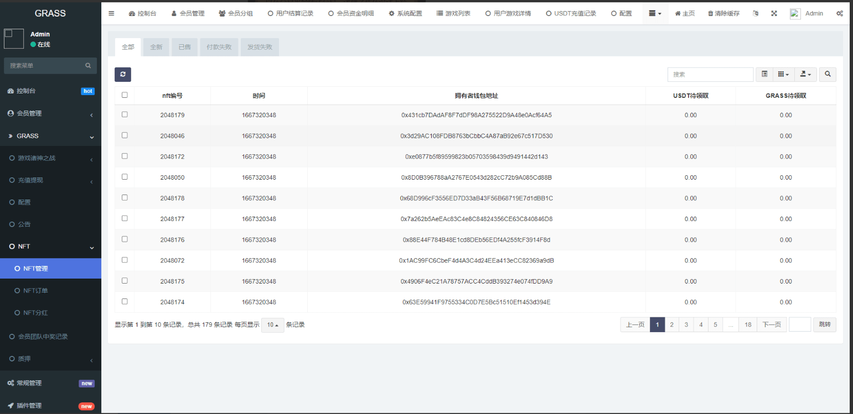The height and width of the screenshot is (414, 853).
Task: Click the table 搜索 search field
Action: [x=710, y=74]
